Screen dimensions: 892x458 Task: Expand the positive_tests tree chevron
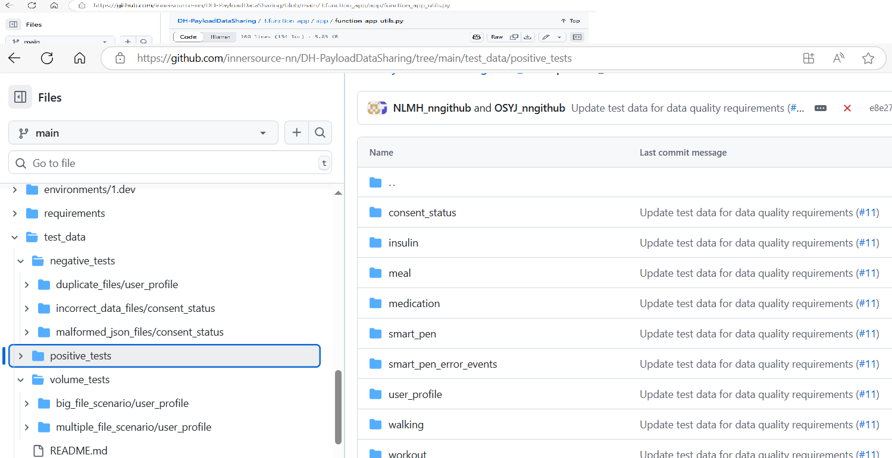tap(21, 356)
